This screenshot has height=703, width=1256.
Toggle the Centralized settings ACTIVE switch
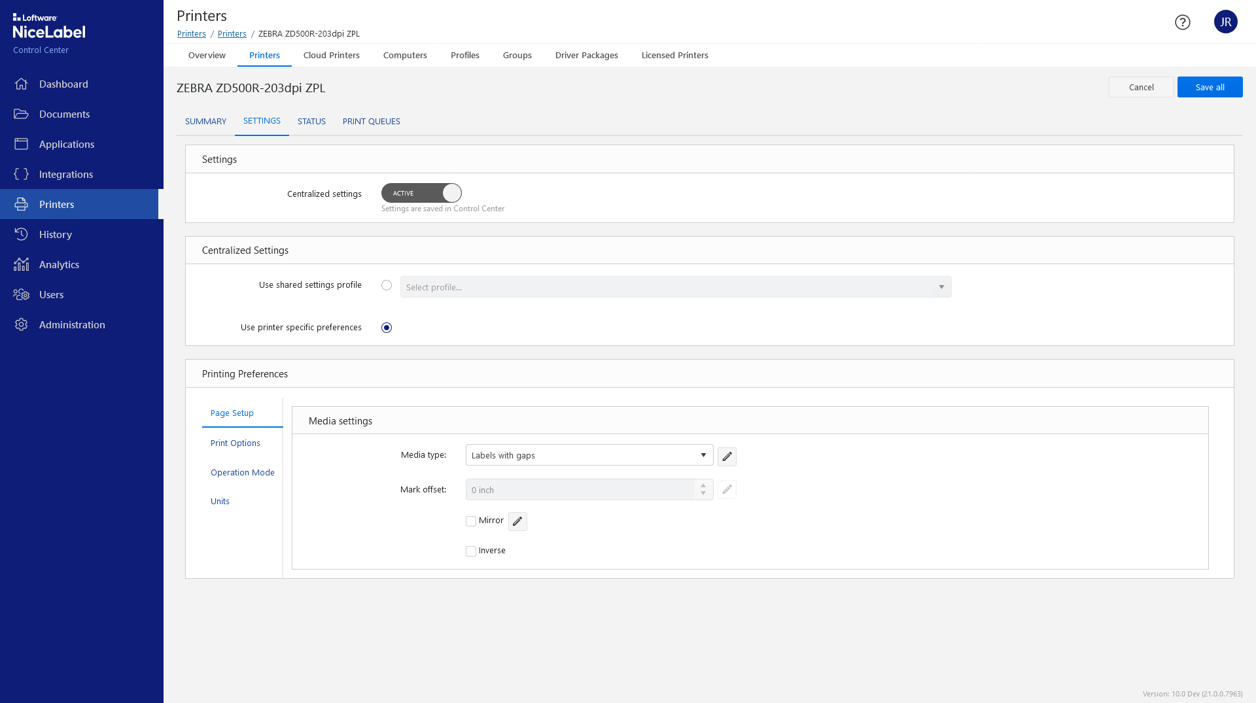point(421,193)
